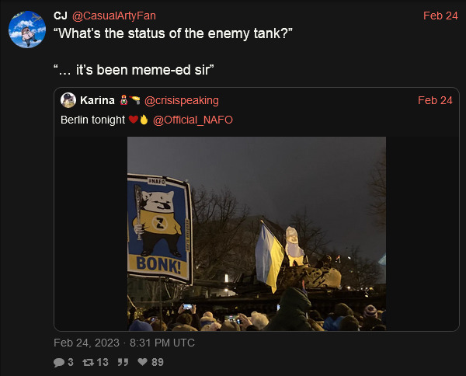Click the CJ display name
The image size is (466, 376).
click(61, 16)
